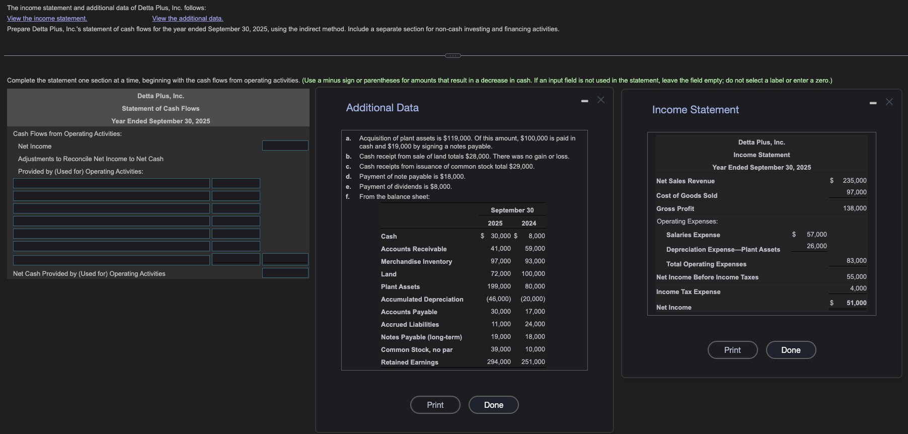Select the fifth adjustment label dropdown
908x434 pixels.
click(111, 234)
